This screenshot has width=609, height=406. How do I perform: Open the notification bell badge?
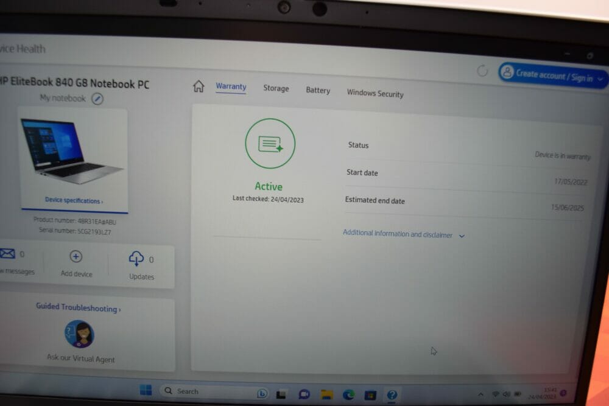563,393
